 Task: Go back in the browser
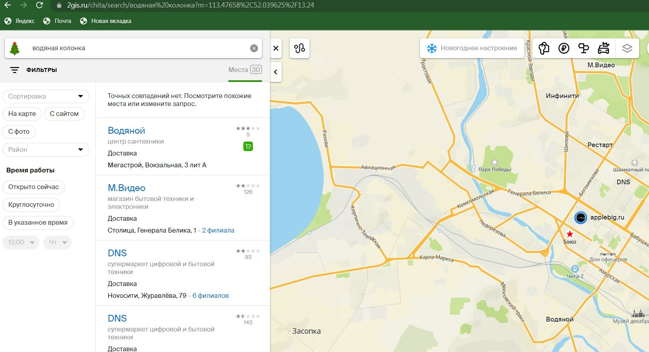(8, 5)
